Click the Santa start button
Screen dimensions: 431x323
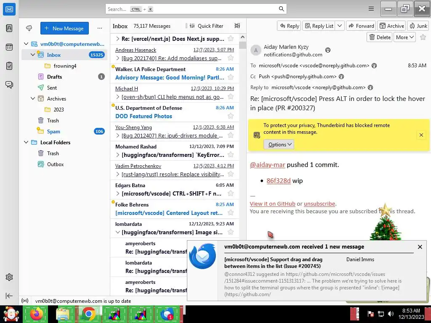tap(11, 314)
